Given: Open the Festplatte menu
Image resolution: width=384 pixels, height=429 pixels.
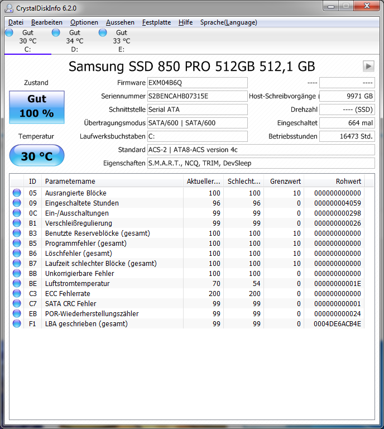Looking at the screenshot, I should [x=157, y=22].
